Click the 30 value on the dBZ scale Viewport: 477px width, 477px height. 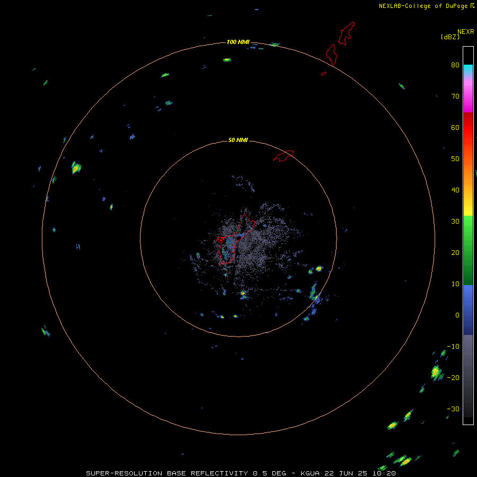[x=455, y=221]
